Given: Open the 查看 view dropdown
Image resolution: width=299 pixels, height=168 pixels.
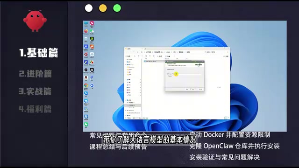Looking at the screenshot, I should click(x=168, y=56).
